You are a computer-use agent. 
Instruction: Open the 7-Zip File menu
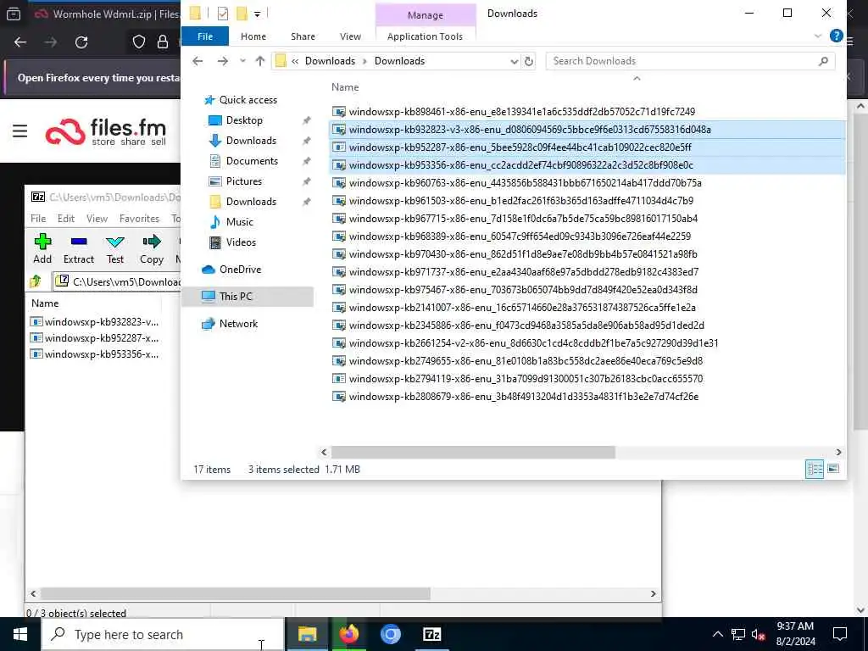pyautogui.click(x=38, y=218)
